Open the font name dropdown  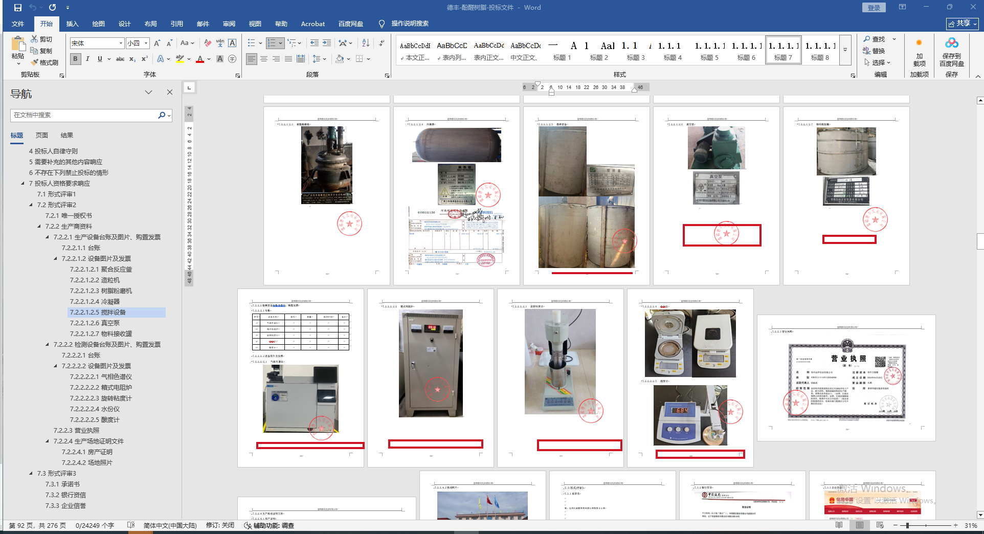(121, 43)
